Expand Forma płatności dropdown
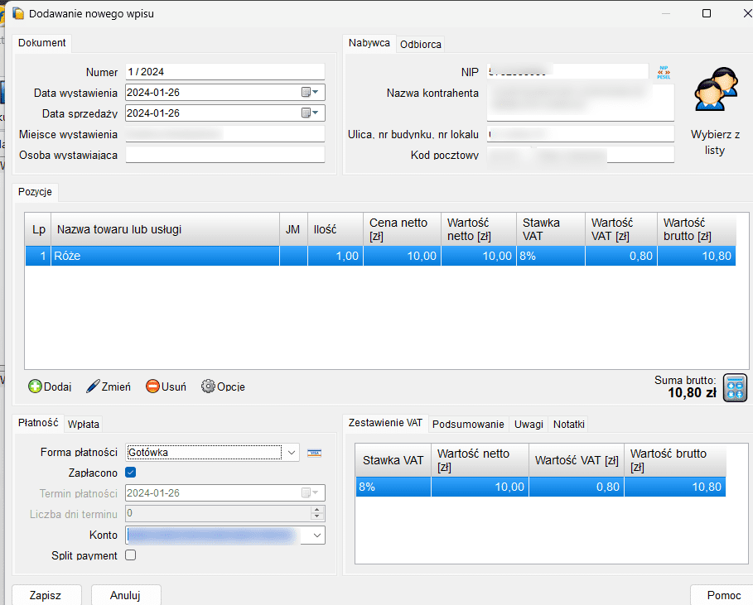Screen dimensions: 753x605 pos(290,453)
